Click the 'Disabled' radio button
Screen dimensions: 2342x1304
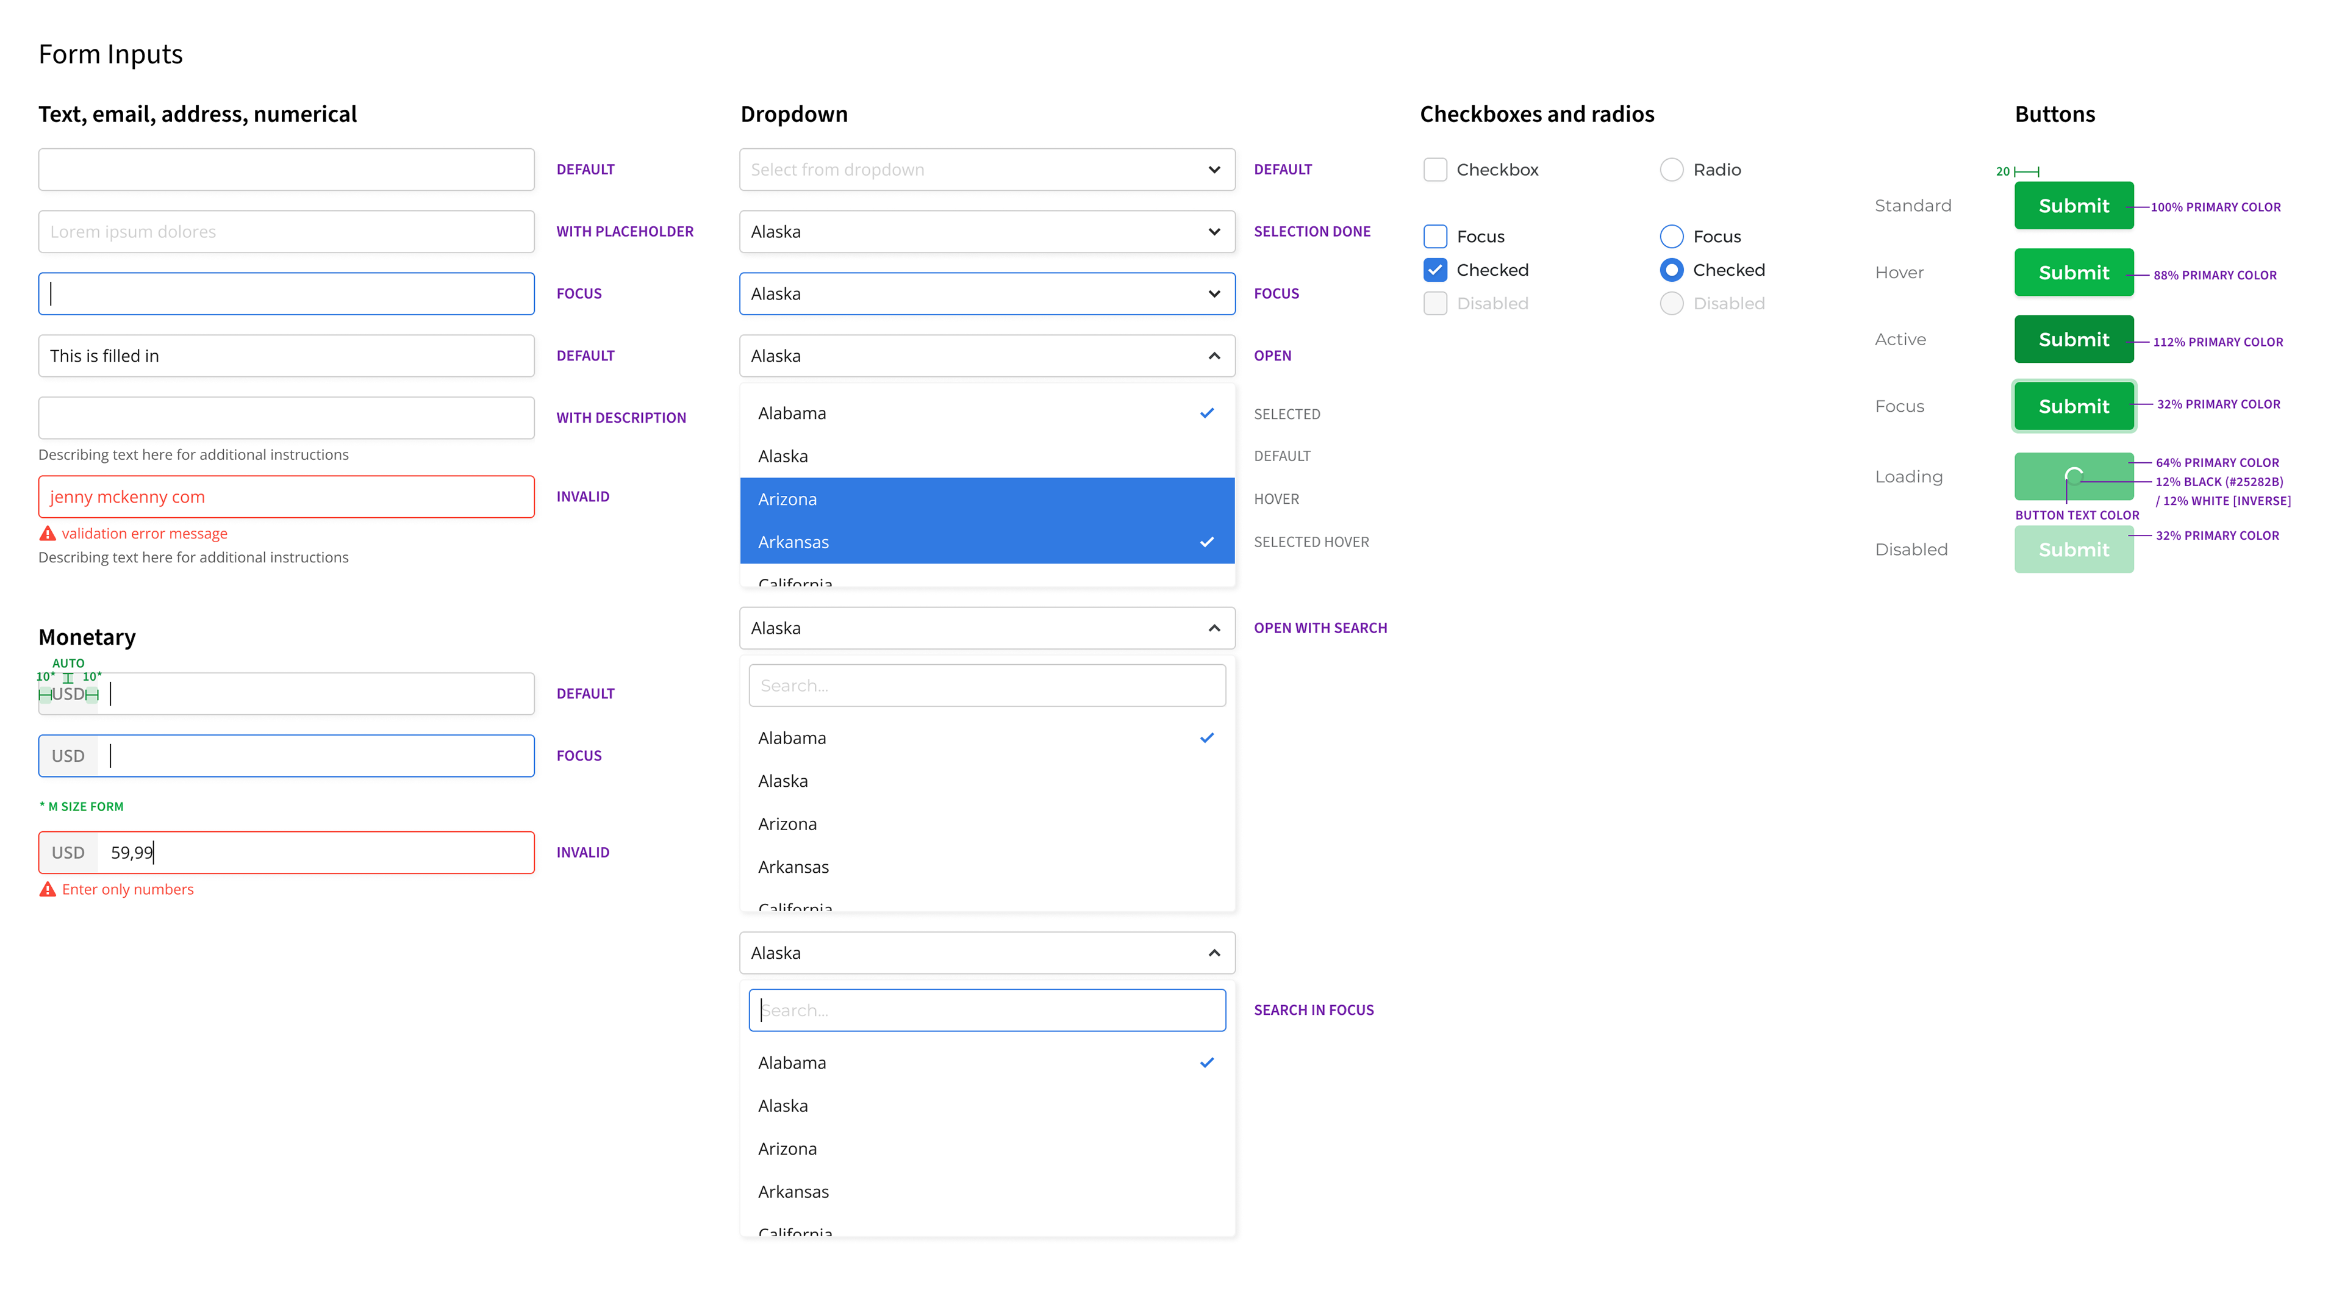point(1671,304)
